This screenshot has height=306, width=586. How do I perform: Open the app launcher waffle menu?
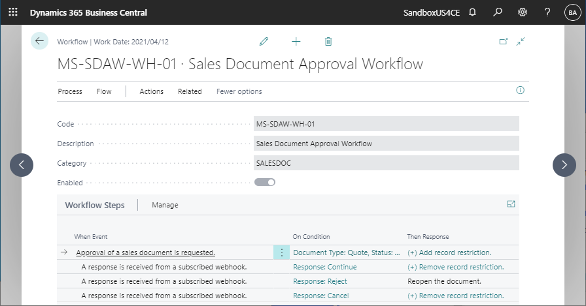[x=13, y=12]
